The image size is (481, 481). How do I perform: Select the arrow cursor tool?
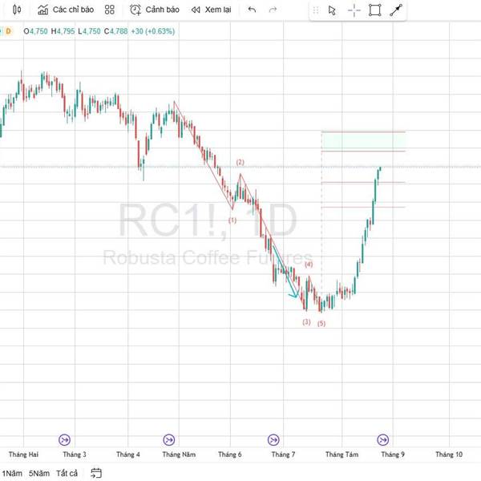point(332,10)
